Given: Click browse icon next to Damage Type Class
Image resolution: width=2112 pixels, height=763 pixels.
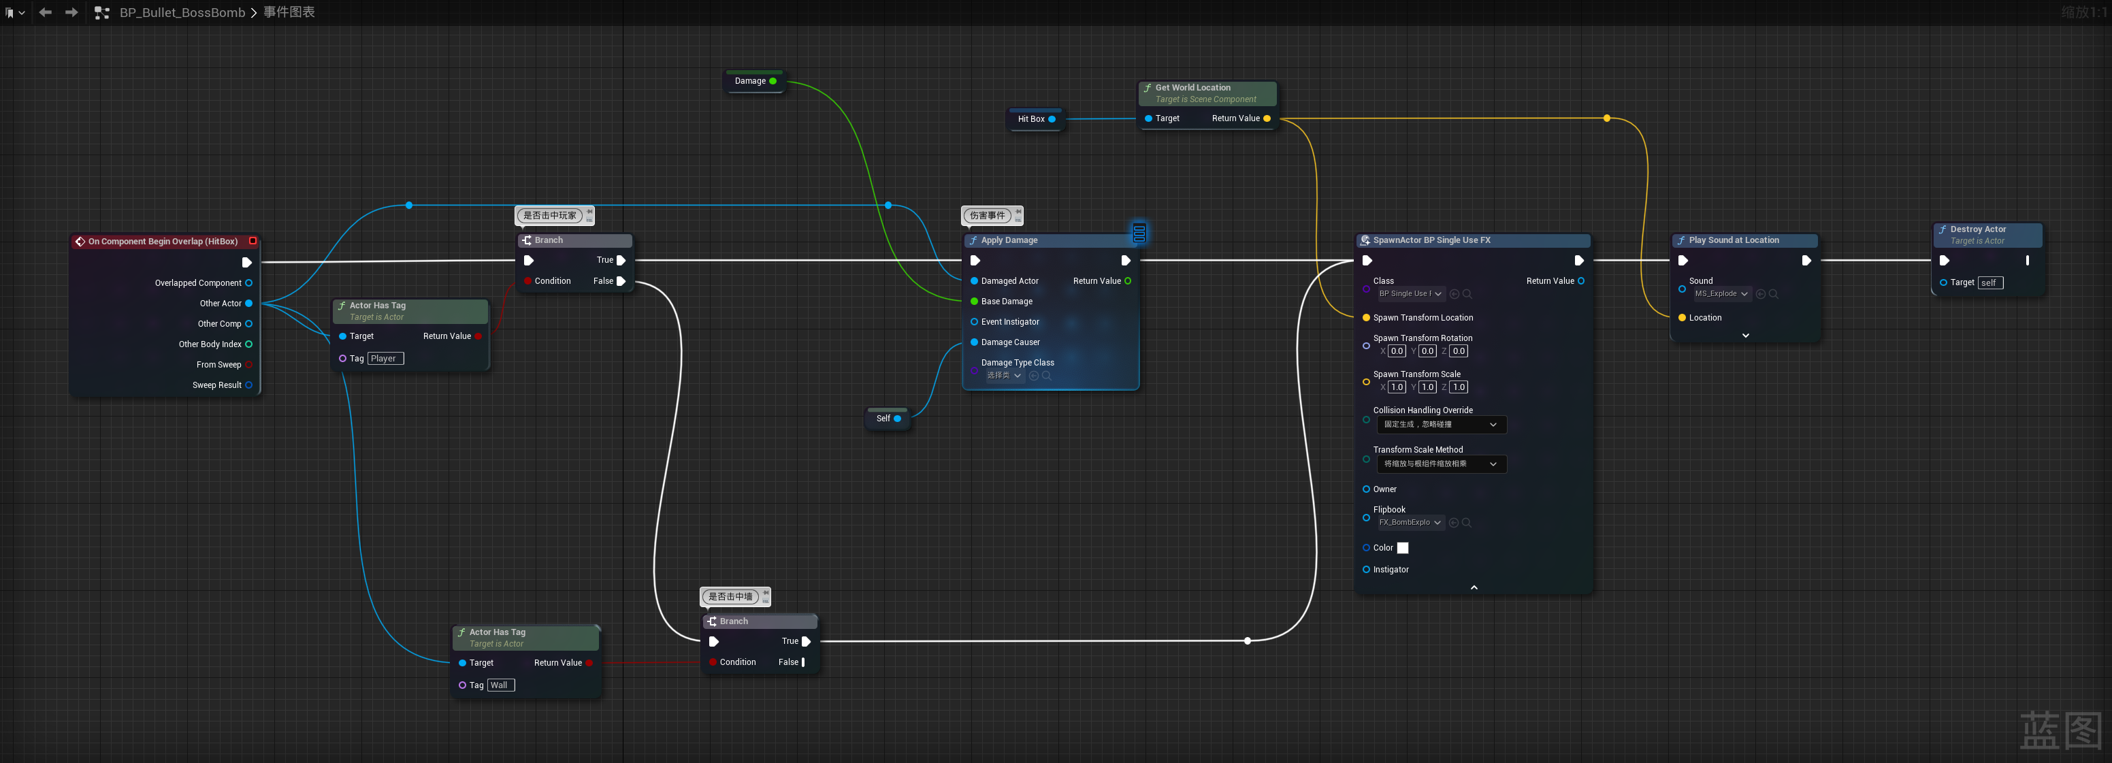Looking at the screenshot, I should tap(1046, 376).
